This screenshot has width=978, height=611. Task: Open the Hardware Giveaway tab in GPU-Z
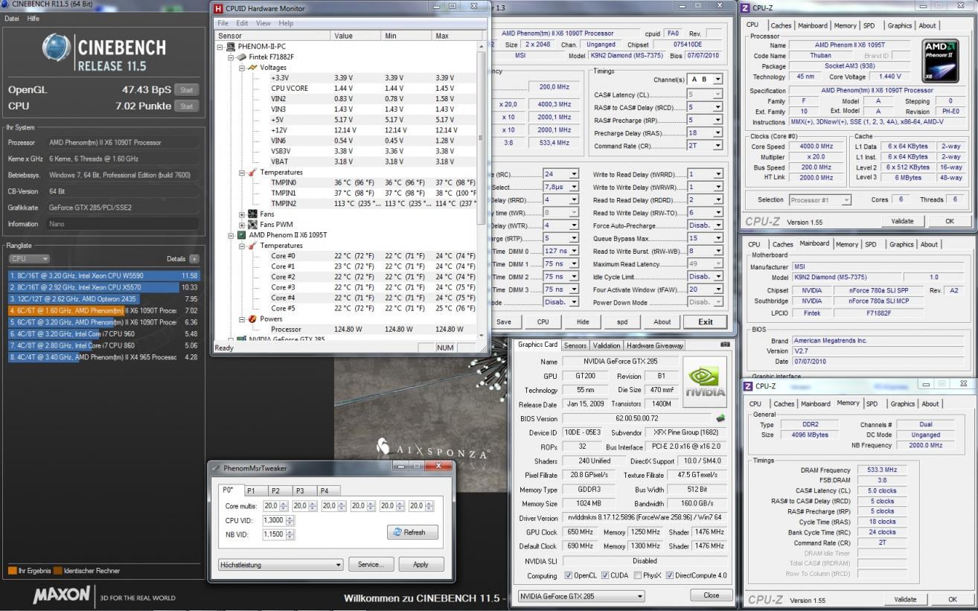click(655, 345)
